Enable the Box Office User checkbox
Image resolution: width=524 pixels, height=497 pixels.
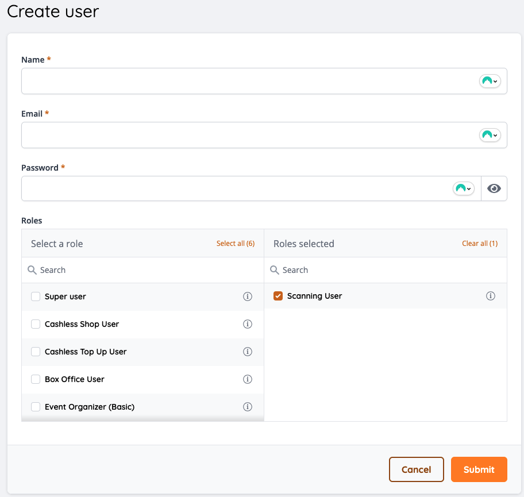point(36,379)
